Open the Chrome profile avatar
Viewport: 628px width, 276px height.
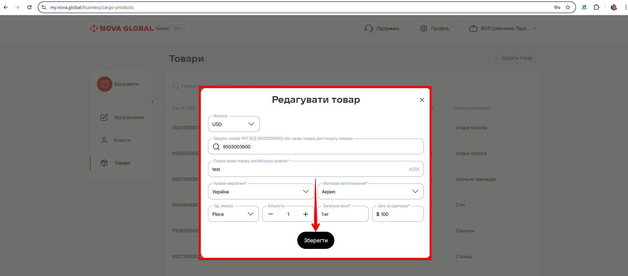point(614,7)
